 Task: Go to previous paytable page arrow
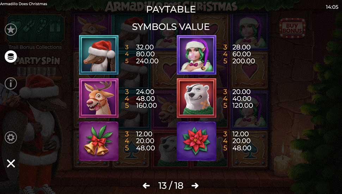coord(146,186)
